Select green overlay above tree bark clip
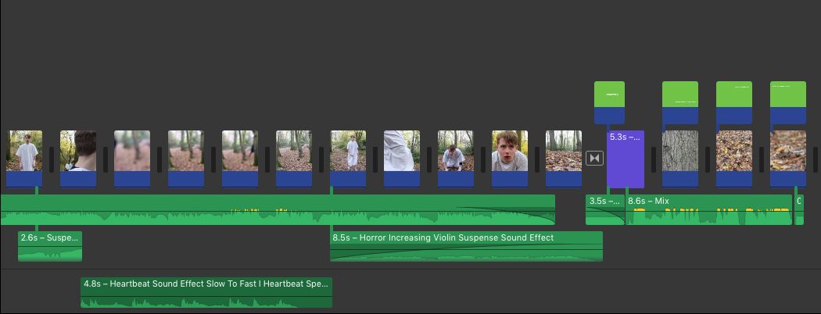Viewport: 821px width, 314px height. coord(680,102)
